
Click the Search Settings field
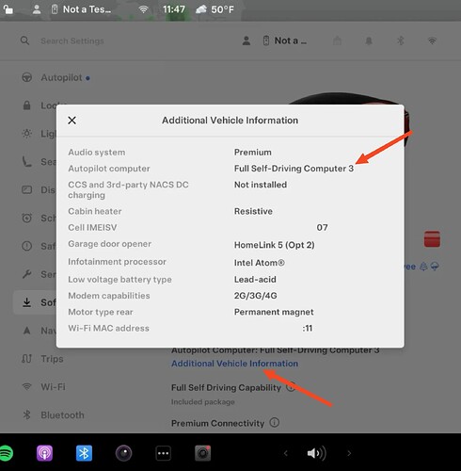72,41
